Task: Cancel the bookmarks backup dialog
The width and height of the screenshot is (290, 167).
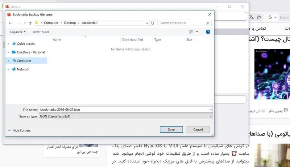Action: coord(198,129)
